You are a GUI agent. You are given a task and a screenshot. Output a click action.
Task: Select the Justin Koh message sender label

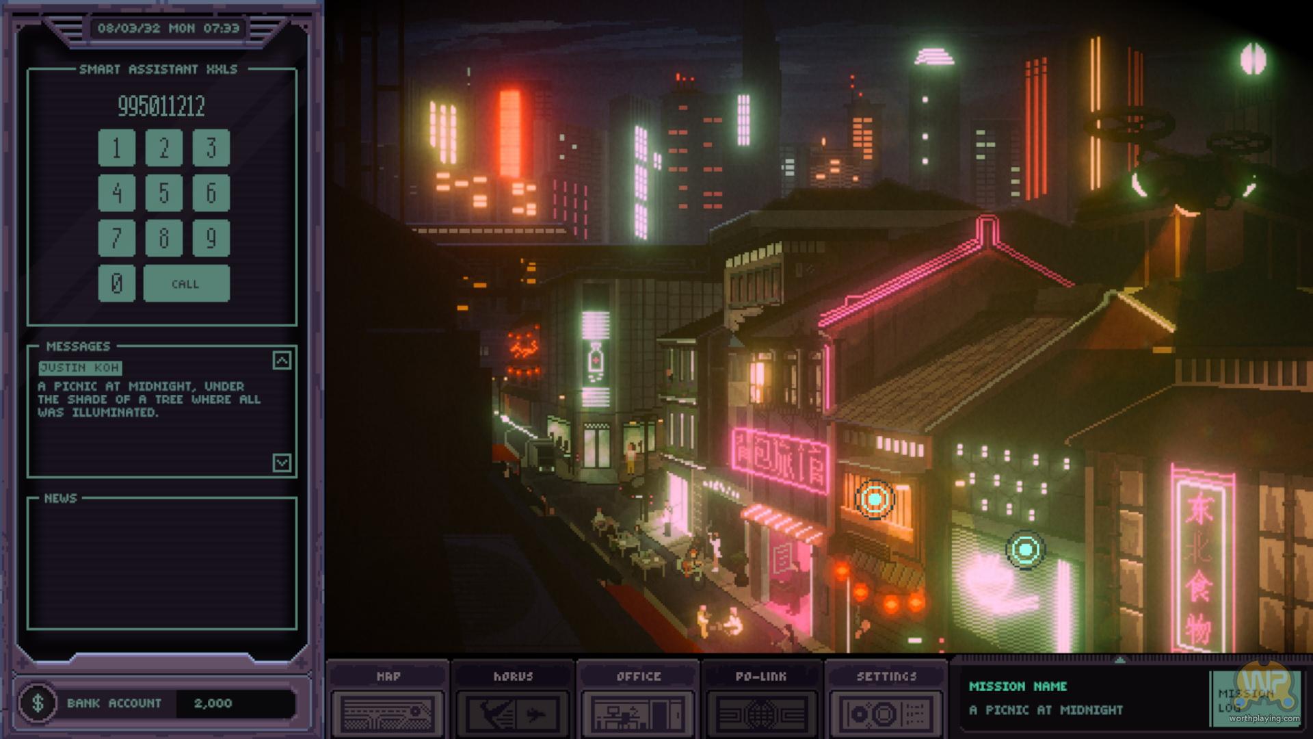[80, 368]
